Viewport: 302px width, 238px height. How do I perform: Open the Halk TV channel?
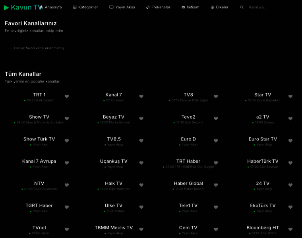114,183
